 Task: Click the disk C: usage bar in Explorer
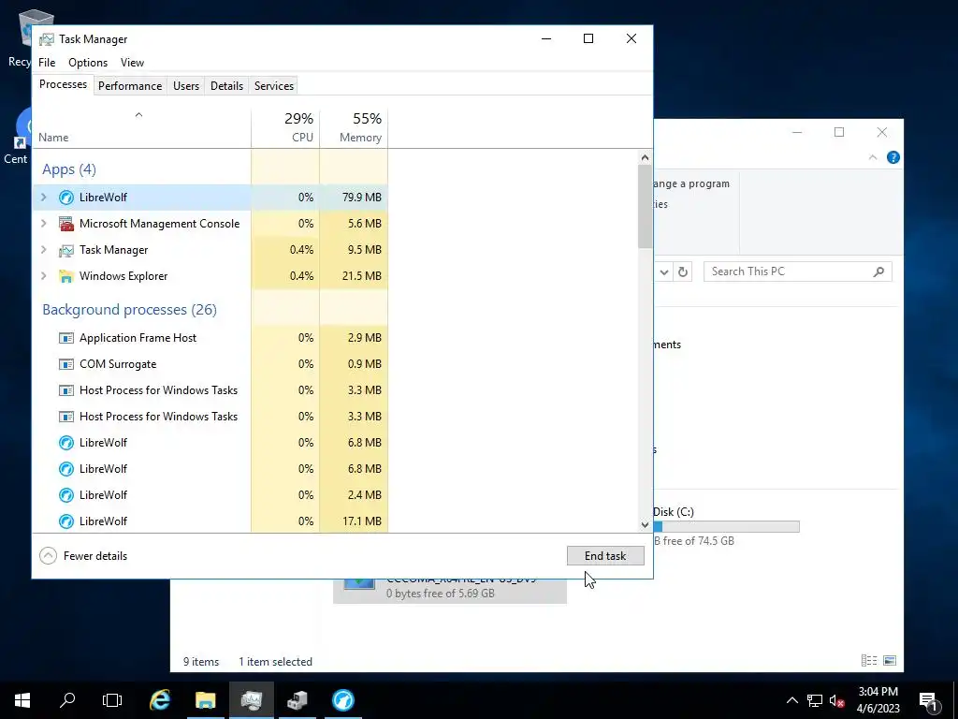tap(726, 526)
